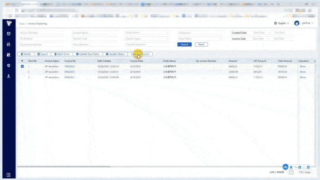
Task: Uncheck the row 1 checkbox for invoice 09422622
Action: (x=22, y=66)
